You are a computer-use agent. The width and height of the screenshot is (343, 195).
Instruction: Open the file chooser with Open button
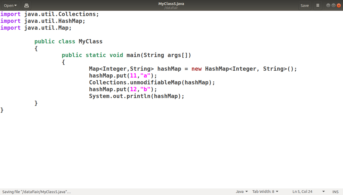[x=10, y=5]
